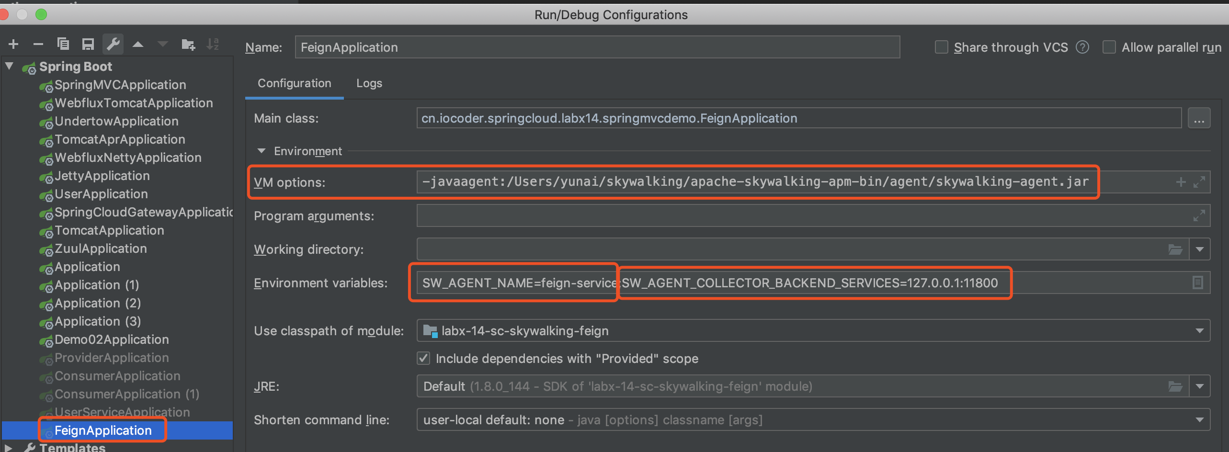The image size is (1229, 452).
Task: Move configuration up arrow
Action: pyautogui.click(x=138, y=45)
